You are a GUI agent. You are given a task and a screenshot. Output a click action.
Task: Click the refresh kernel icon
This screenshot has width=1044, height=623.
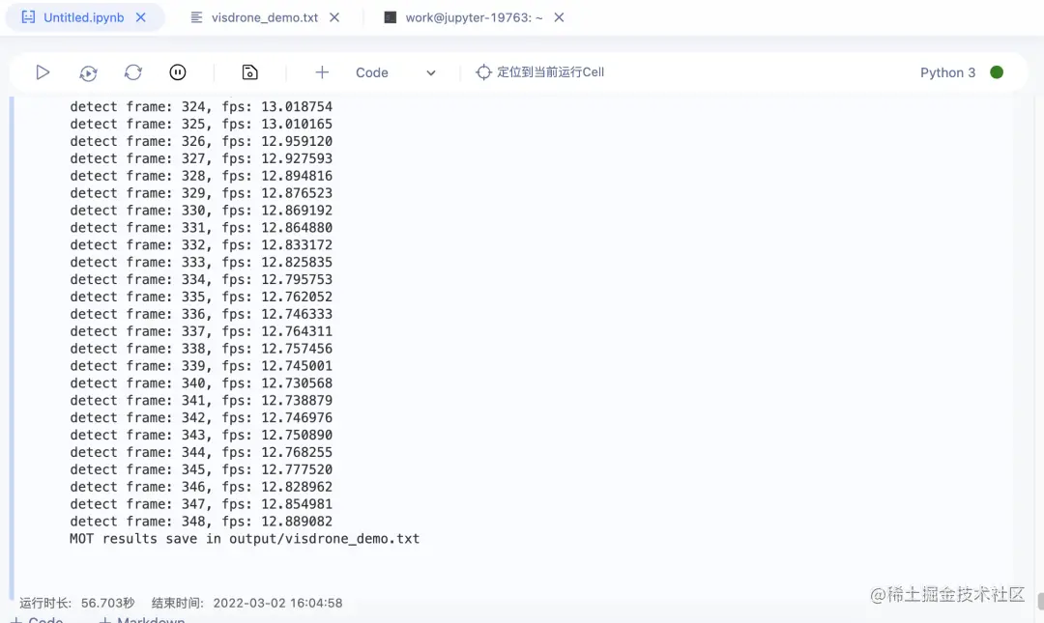133,71
